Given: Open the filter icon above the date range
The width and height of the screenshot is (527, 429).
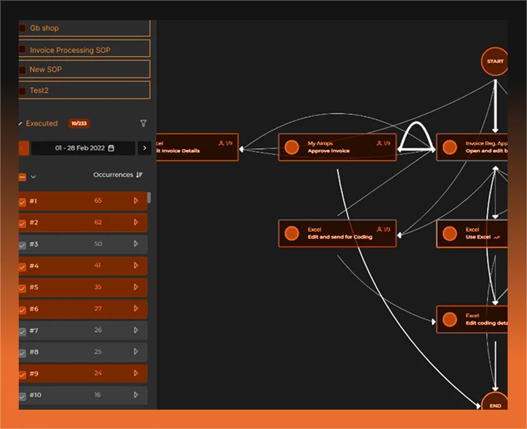Looking at the screenshot, I should pyautogui.click(x=143, y=123).
